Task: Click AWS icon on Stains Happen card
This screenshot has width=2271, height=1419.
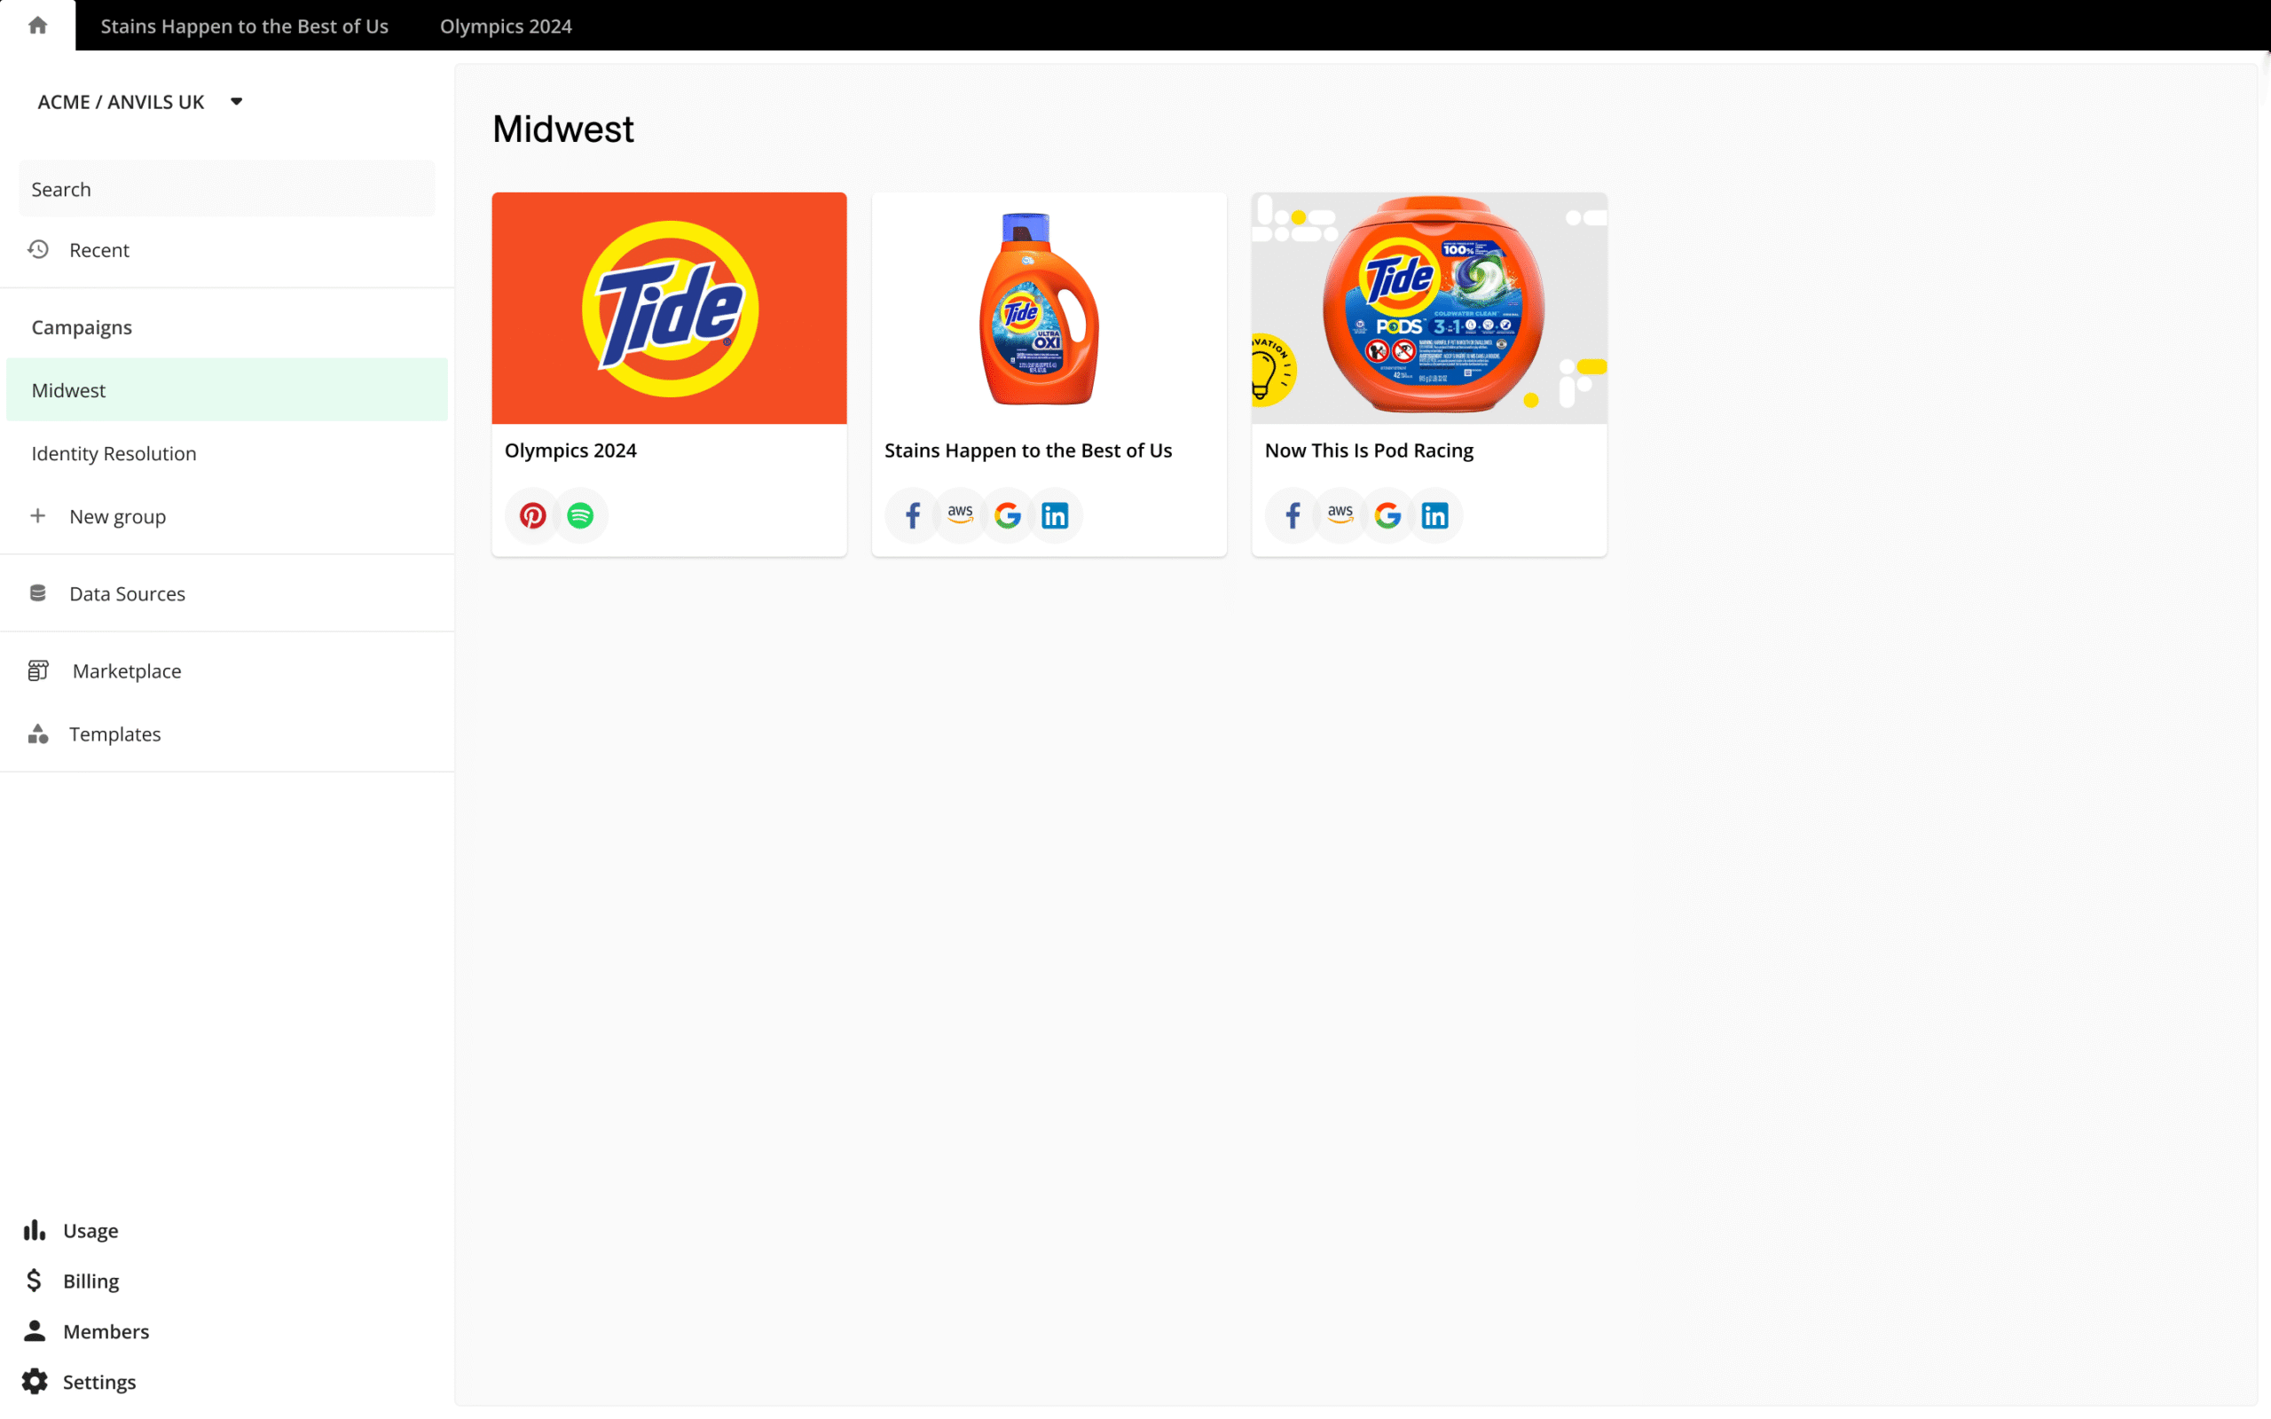Action: pos(960,515)
